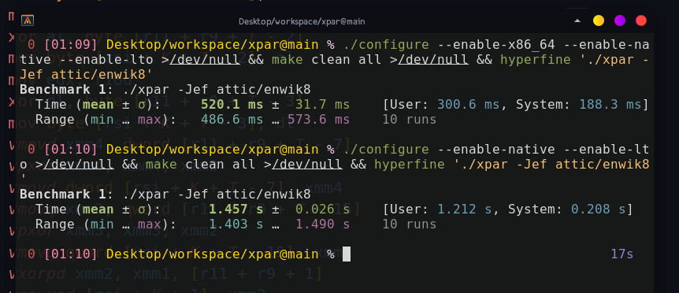679x293 pixels.
Task: Click User time '300.6 ms'
Action: click(x=468, y=104)
